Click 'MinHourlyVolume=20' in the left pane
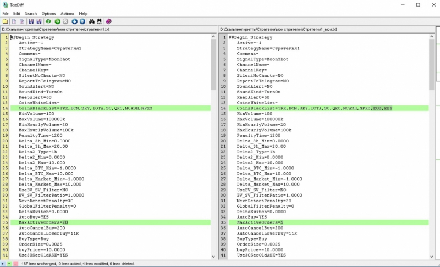 (x=43, y=124)
